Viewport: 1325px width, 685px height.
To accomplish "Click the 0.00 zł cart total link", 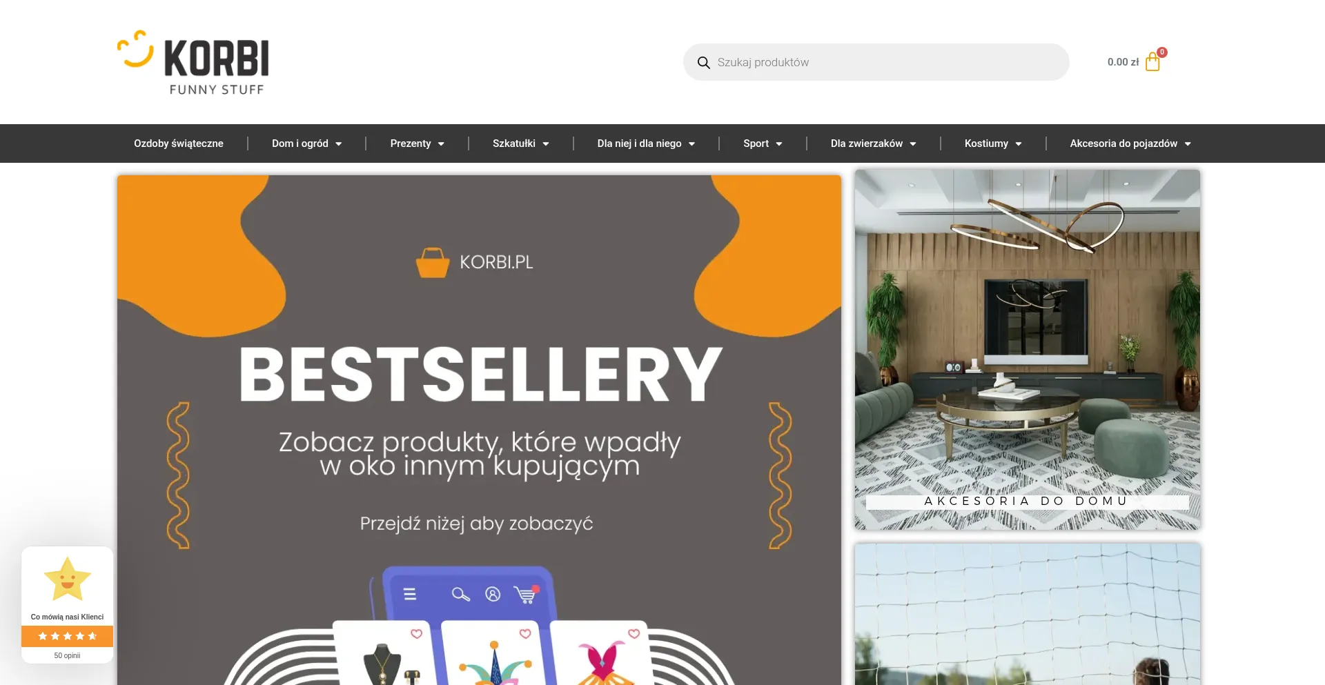I will point(1123,62).
